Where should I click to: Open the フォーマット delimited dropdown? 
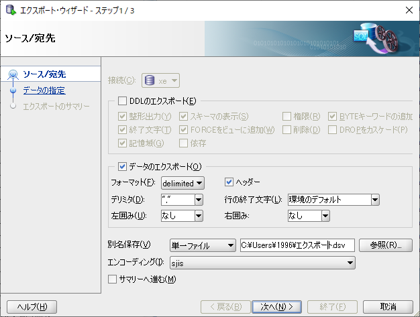[182, 183]
